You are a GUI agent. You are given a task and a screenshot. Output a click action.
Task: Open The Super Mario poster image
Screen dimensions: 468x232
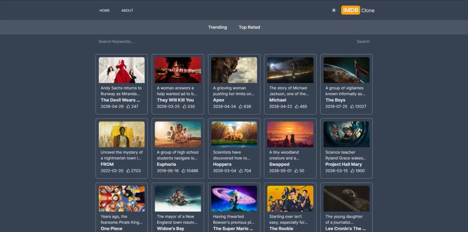coord(234,199)
